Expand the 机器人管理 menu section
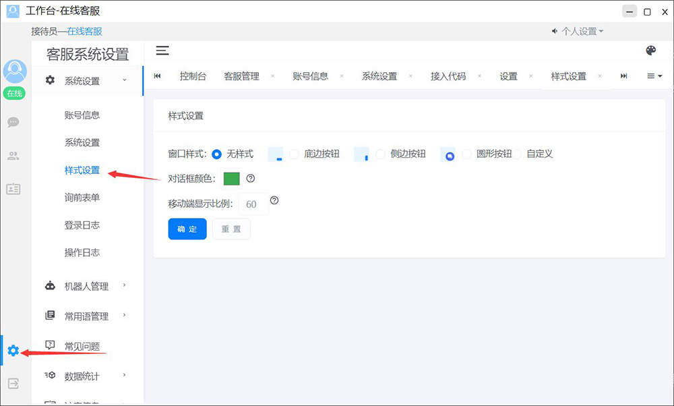The image size is (674, 406). click(86, 286)
